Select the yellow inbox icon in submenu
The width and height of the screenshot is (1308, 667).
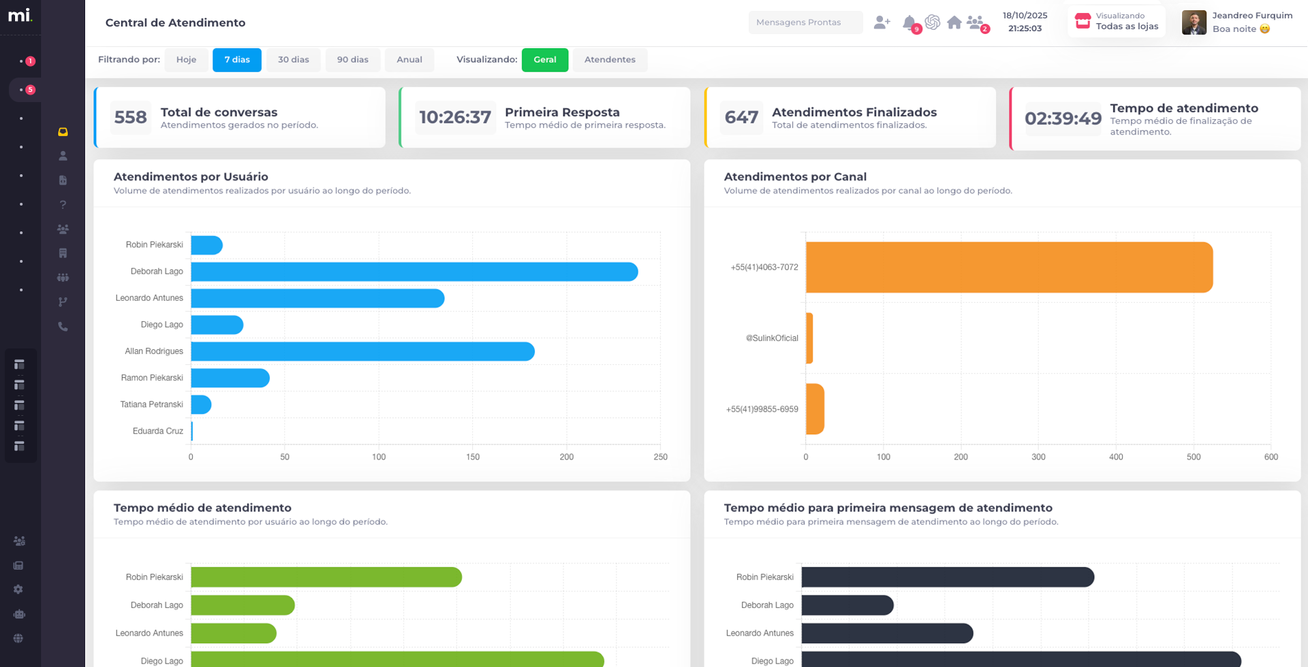63,132
